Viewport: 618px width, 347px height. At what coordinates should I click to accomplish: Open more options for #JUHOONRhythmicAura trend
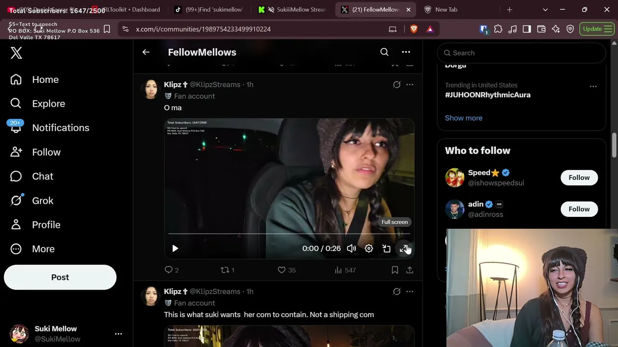click(593, 86)
